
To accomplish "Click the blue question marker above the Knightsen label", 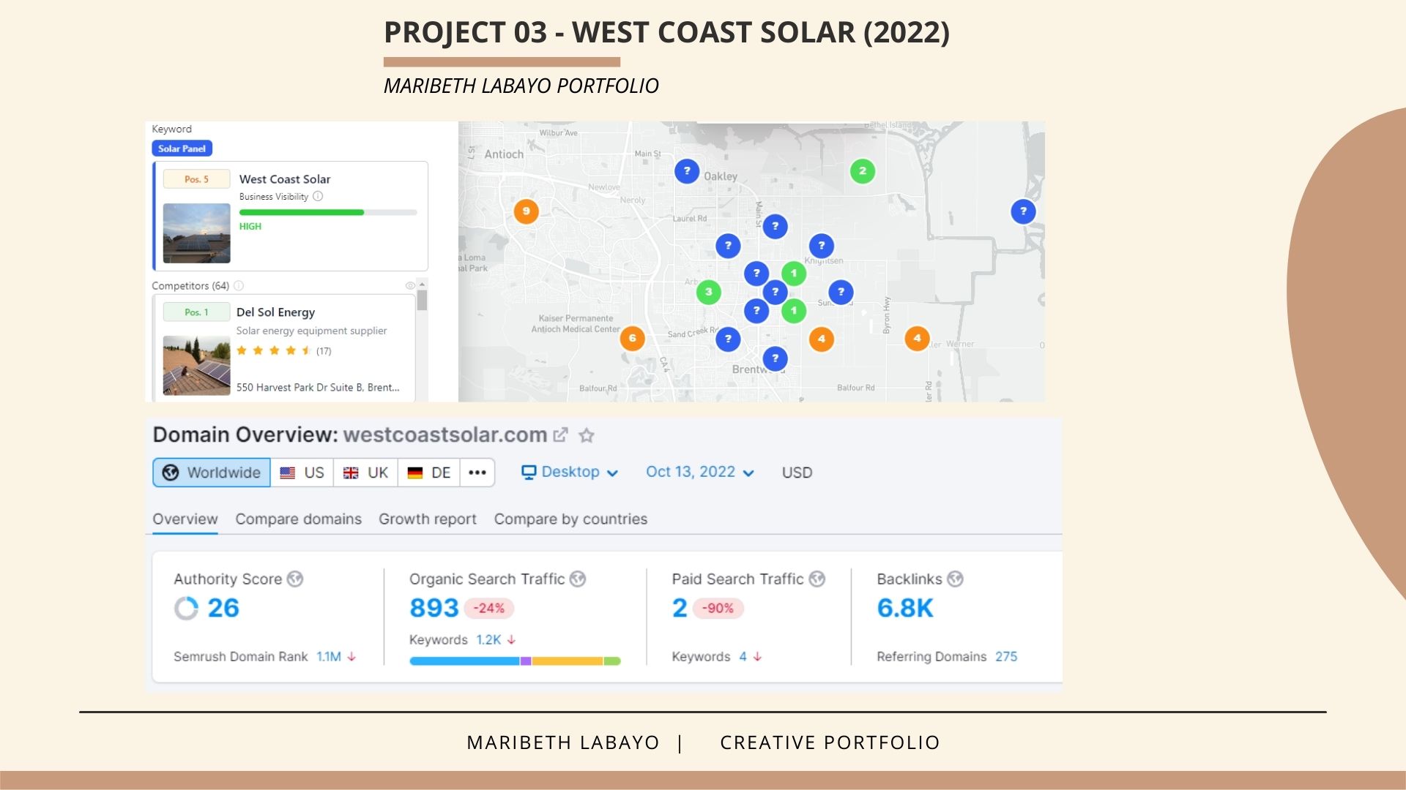I will (822, 246).
